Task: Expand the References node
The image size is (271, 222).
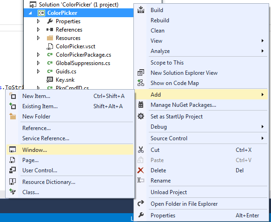Action: 39,30
